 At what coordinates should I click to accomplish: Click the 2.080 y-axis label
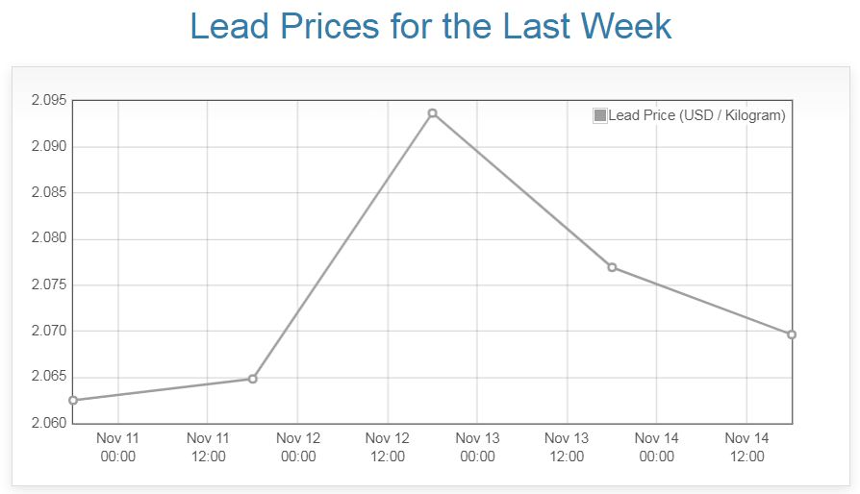click(48, 239)
